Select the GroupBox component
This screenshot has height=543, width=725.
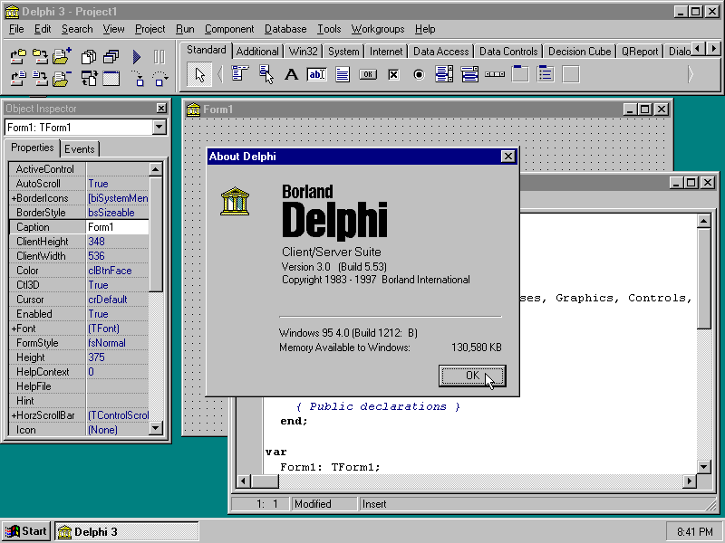click(520, 74)
